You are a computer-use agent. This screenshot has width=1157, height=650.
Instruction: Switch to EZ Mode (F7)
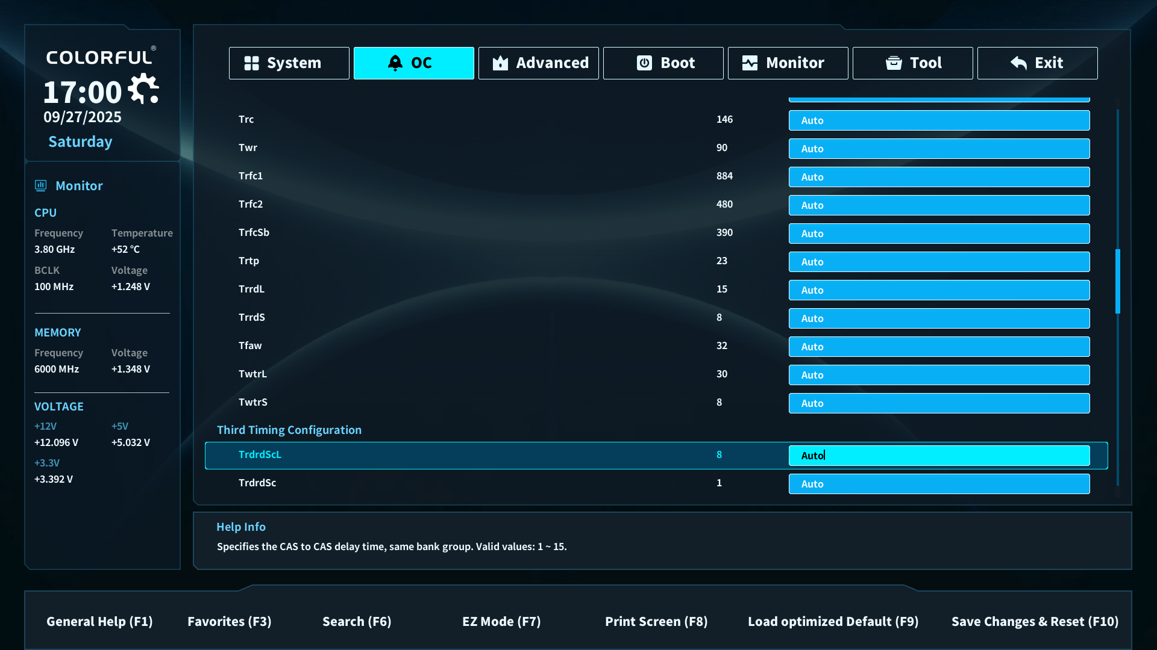pos(501,622)
